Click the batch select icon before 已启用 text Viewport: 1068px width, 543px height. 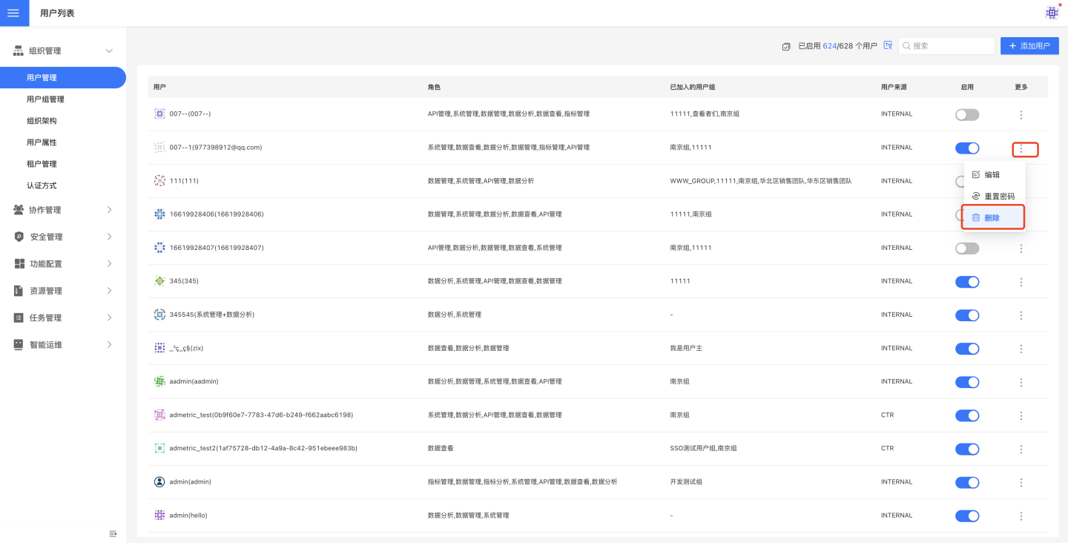coord(786,47)
